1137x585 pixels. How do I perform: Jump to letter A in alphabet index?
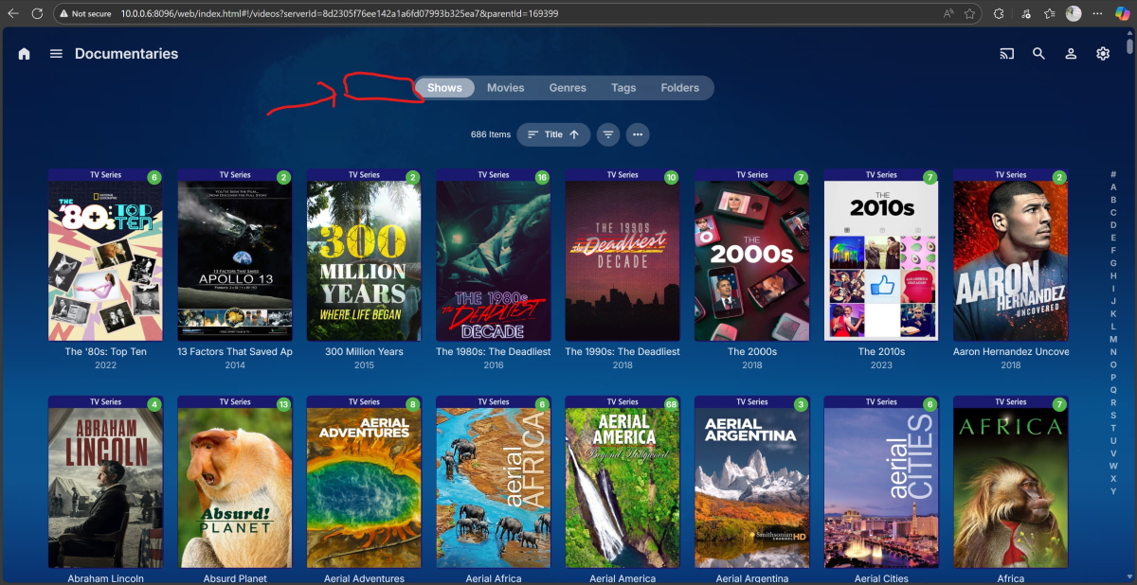click(x=1113, y=187)
